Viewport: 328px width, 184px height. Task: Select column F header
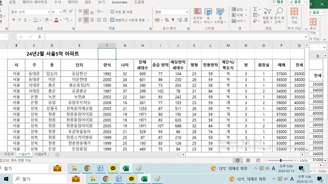[x=107, y=45]
